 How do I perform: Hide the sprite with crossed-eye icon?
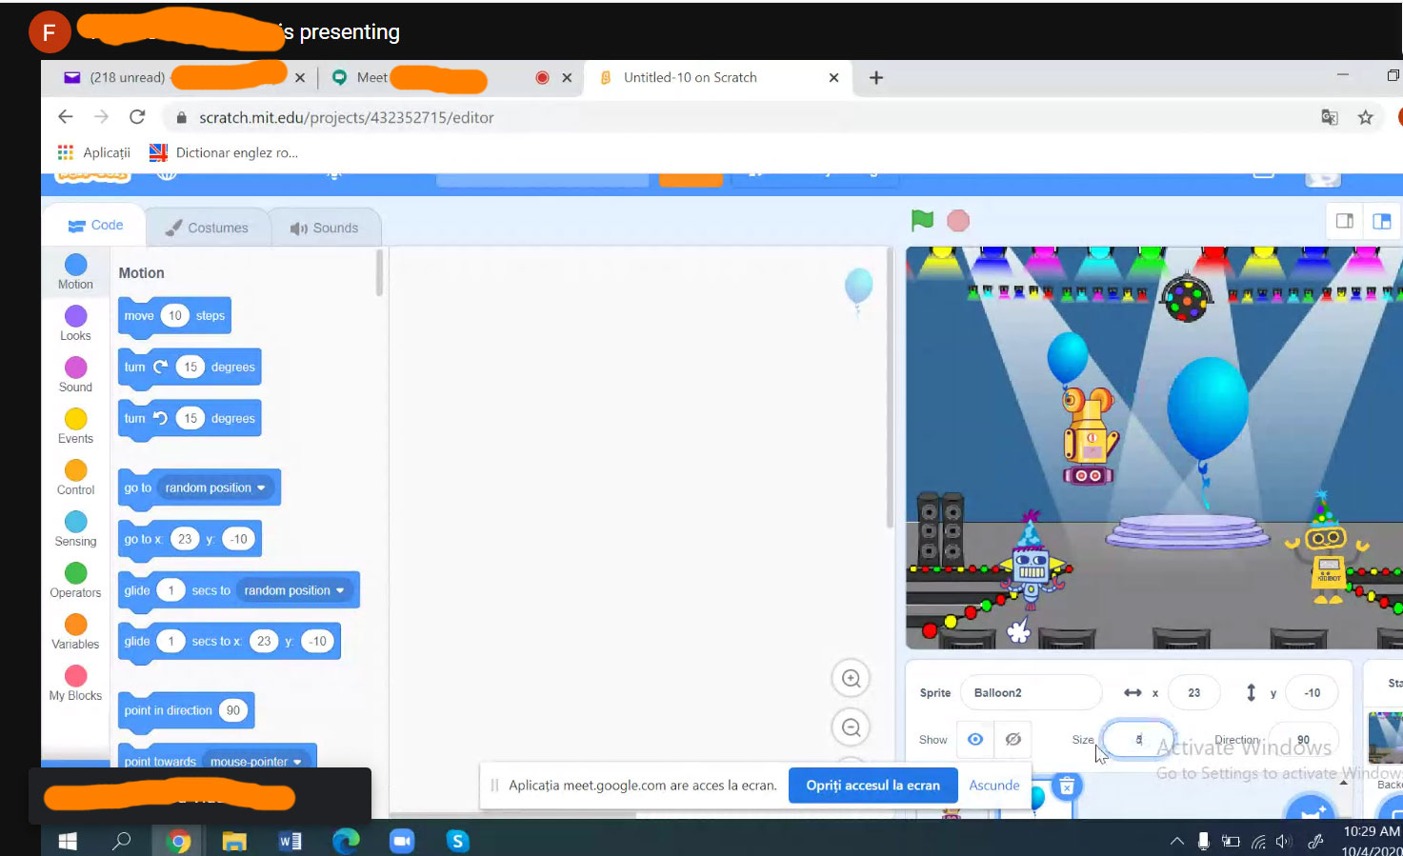tap(1012, 740)
